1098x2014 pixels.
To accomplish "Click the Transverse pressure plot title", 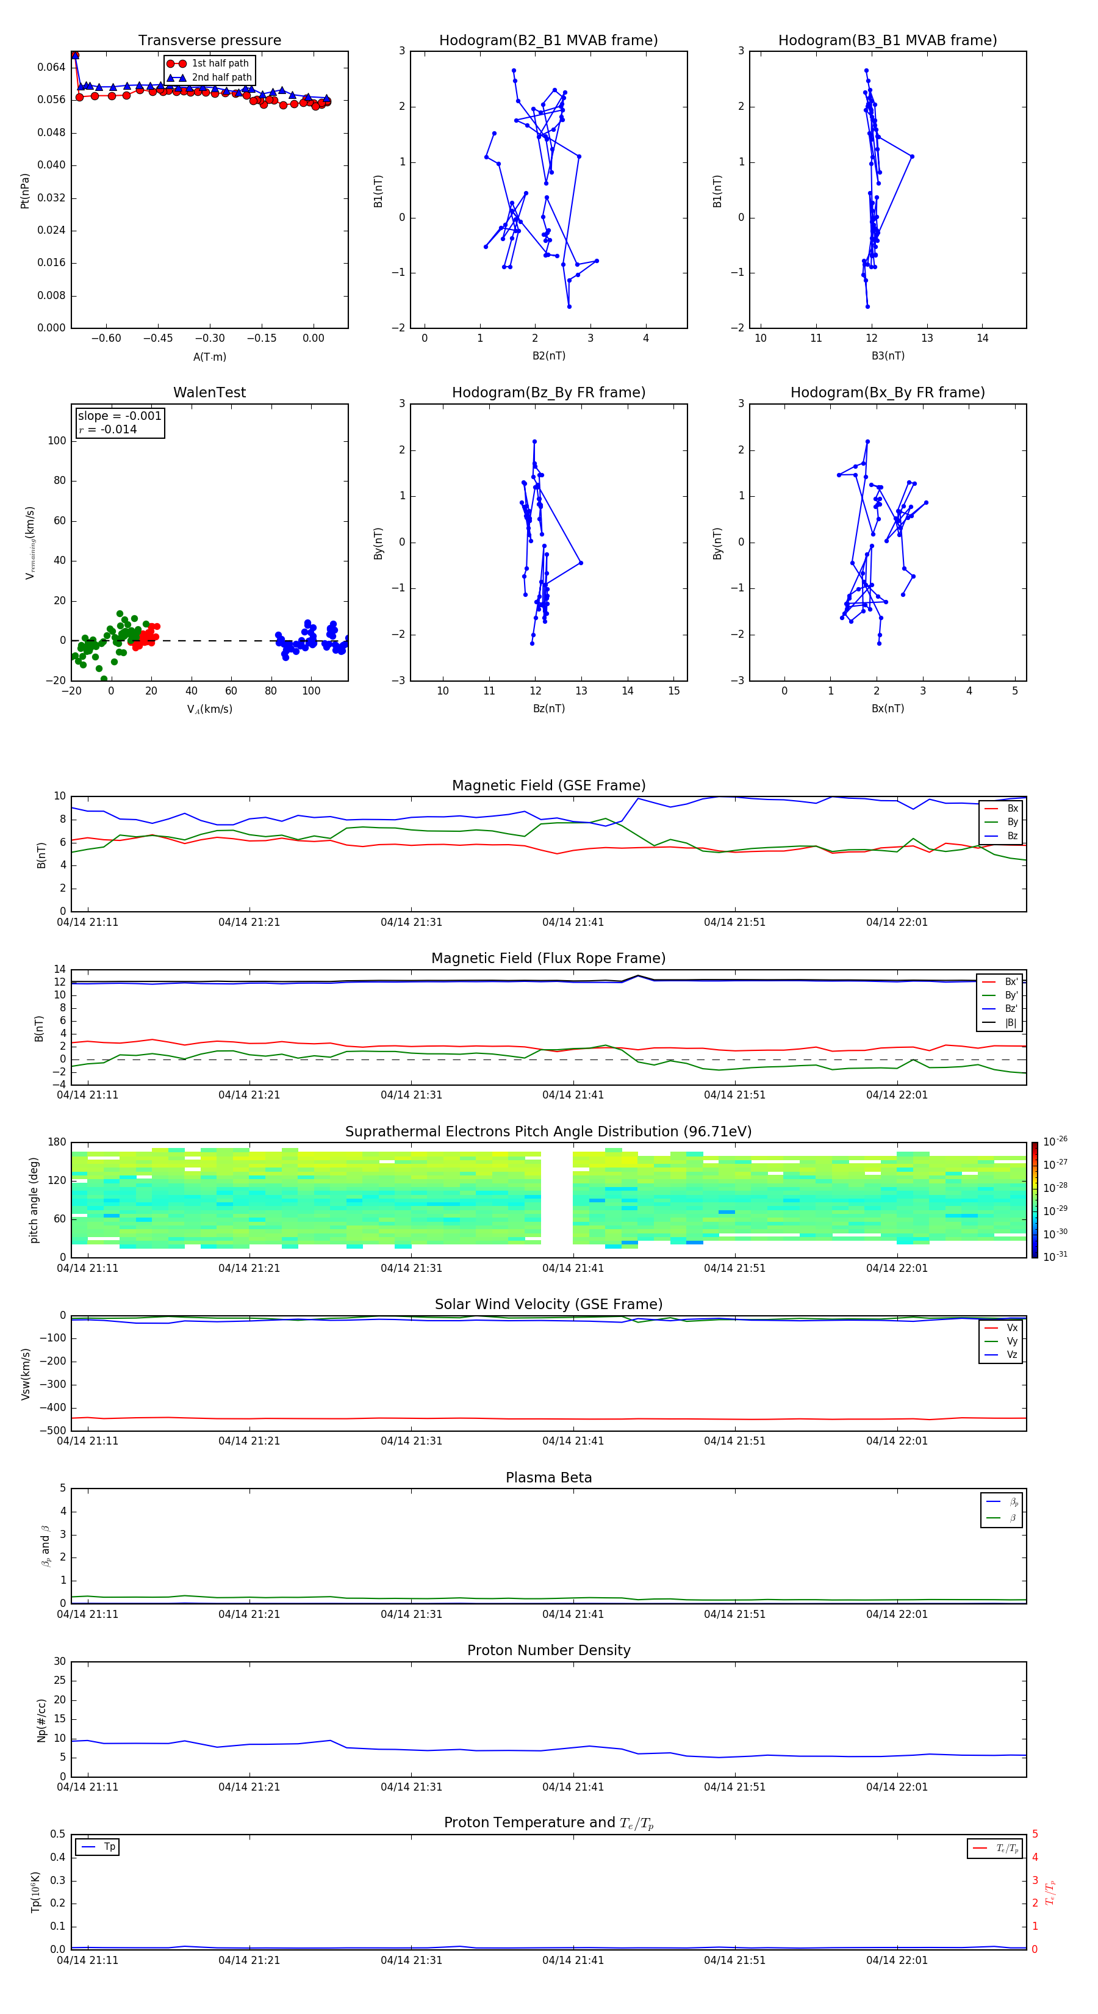I will point(209,41).
